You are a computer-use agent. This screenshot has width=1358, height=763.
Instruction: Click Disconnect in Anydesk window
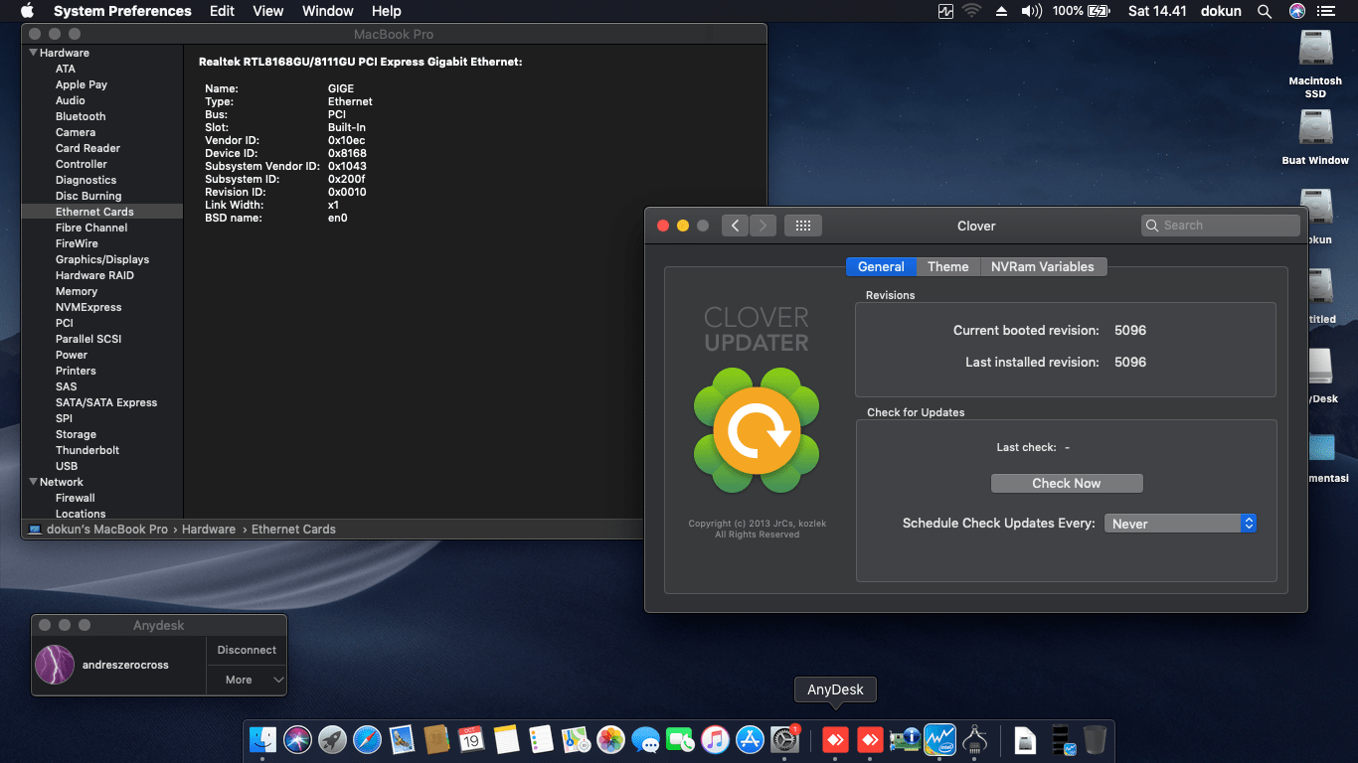pyautogui.click(x=247, y=650)
